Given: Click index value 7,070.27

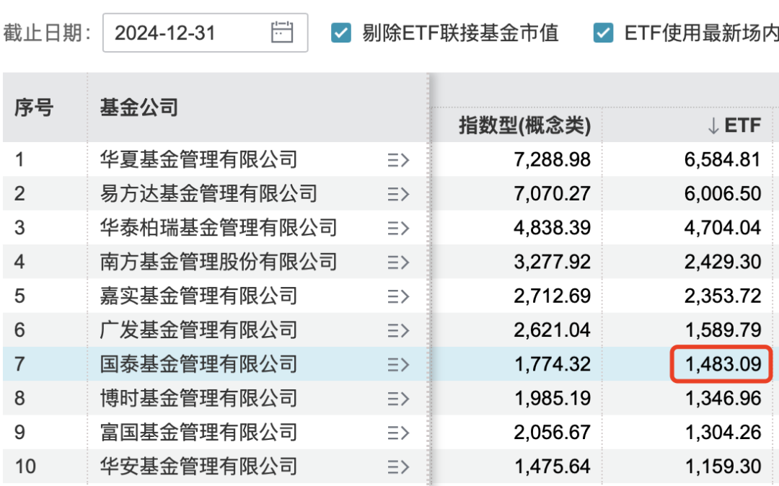Looking at the screenshot, I should click(x=552, y=193).
